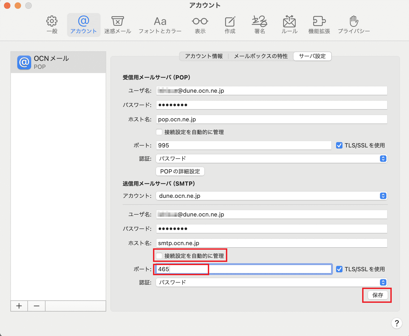409x336 pixels.
Task: Click the POP port field showing 995
Action: (x=243, y=145)
